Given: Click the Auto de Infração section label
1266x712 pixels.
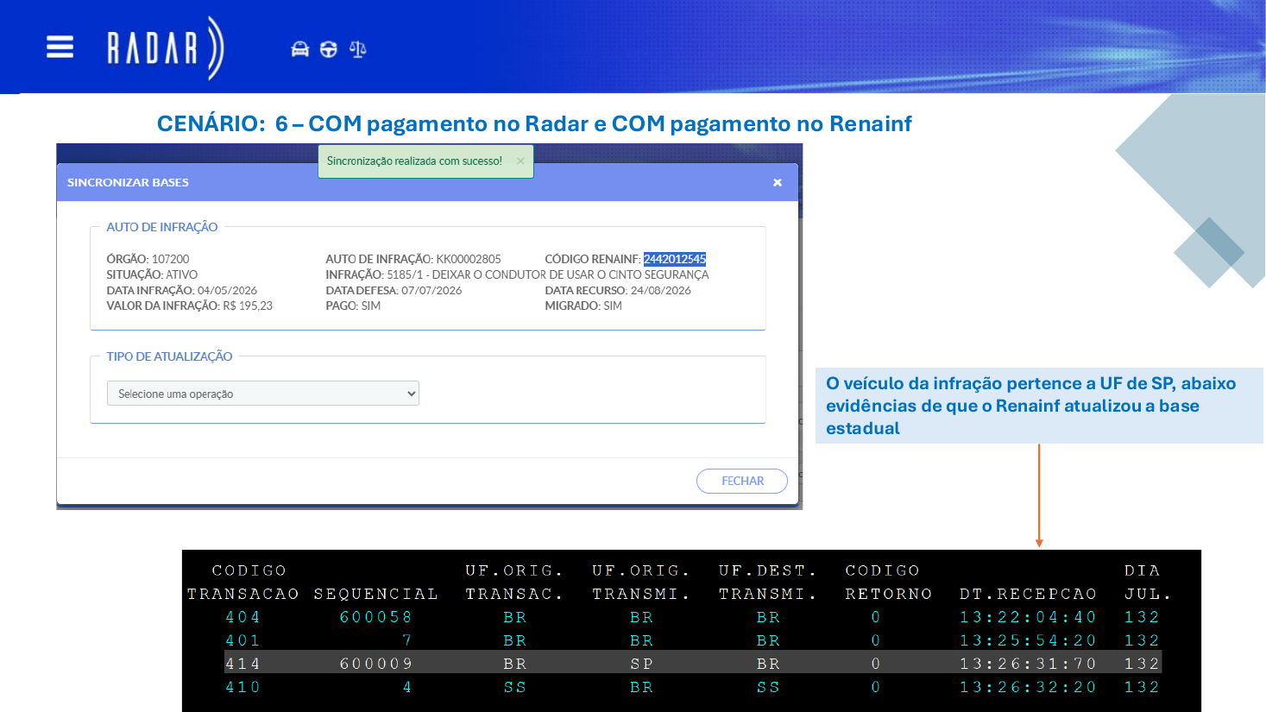Looking at the screenshot, I should pyautogui.click(x=162, y=227).
